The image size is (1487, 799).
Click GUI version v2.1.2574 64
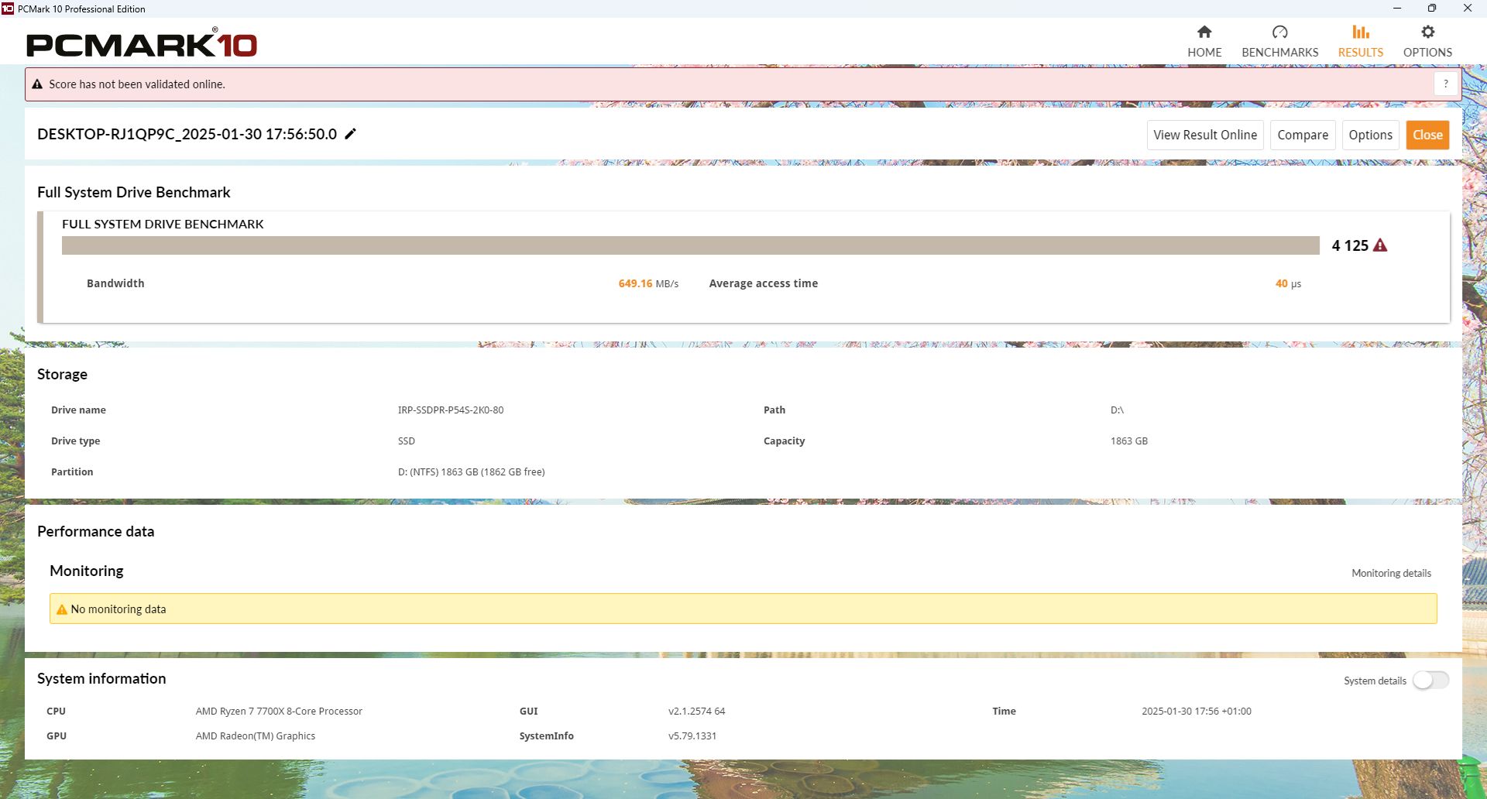697,711
